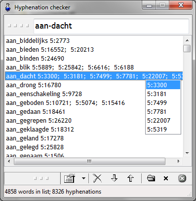Select 5:7781 in the popup list
This screenshot has height=201, width=196.
click(163, 112)
